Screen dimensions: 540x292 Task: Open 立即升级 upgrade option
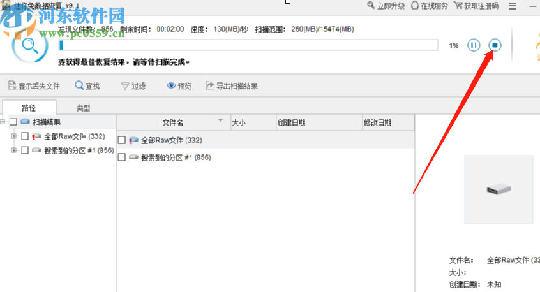point(386,6)
